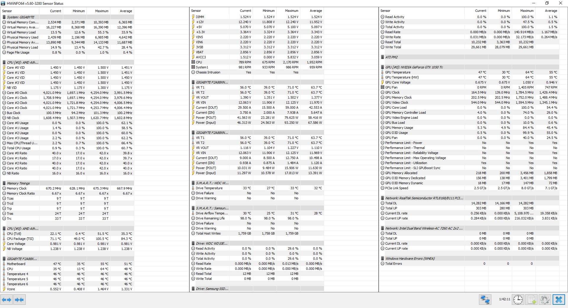This screenshot has width=568, height=308.
Task: Click the Sensor column header in left panel
Action: tap(20, 11)
